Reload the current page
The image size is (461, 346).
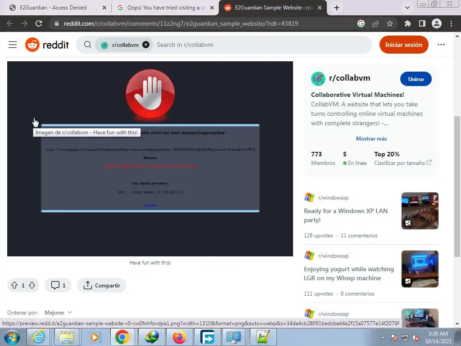click(39, 23)
